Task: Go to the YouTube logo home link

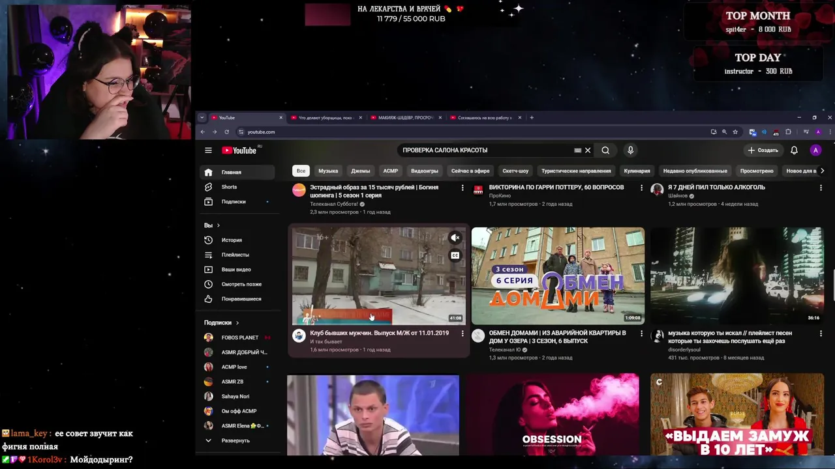Action: click(x=239, y=150)
